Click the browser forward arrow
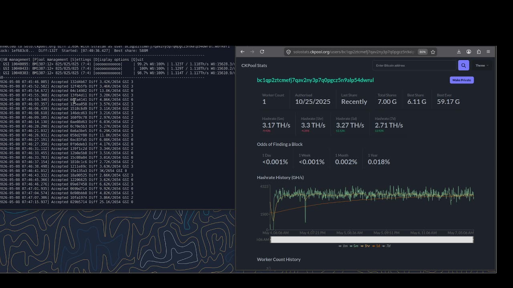 click(x=252, y=52)
